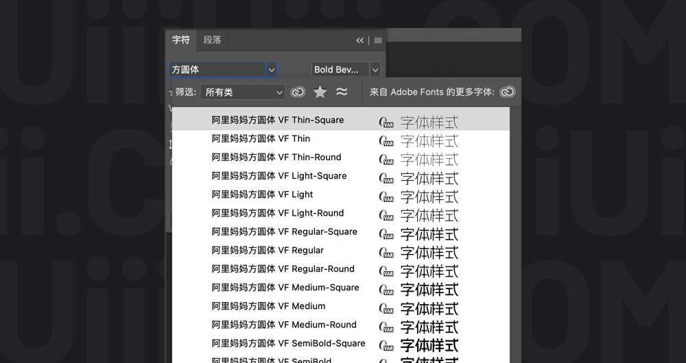The image size is (686, 363).
Task: Click variable font icon on Thin row
Action: click(x=386, y=140)
